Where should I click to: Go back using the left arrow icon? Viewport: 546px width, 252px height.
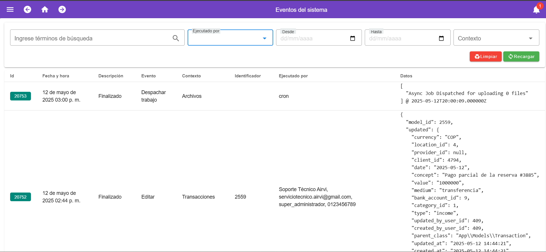click(27, 10)
